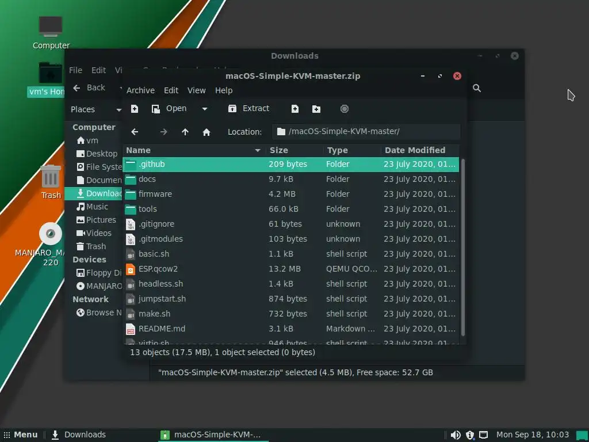The width and height of the screenshot is (589, 442).
Task: Go up one level in archive
Action: (x=185, y=132)
